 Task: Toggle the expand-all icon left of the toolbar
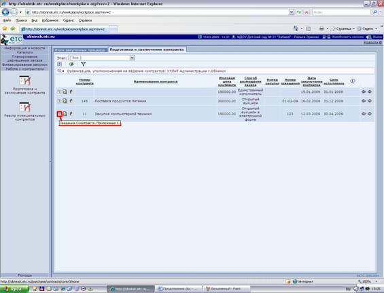(x=59, y=64)
